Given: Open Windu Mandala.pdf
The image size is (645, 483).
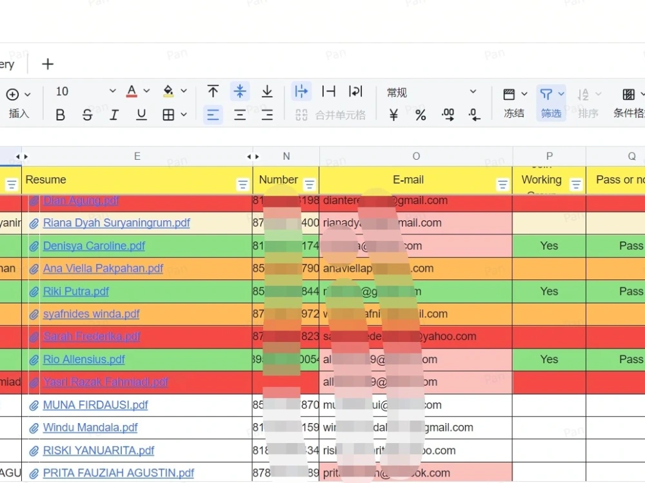Looking at the screenshot, I should (90, 428).
